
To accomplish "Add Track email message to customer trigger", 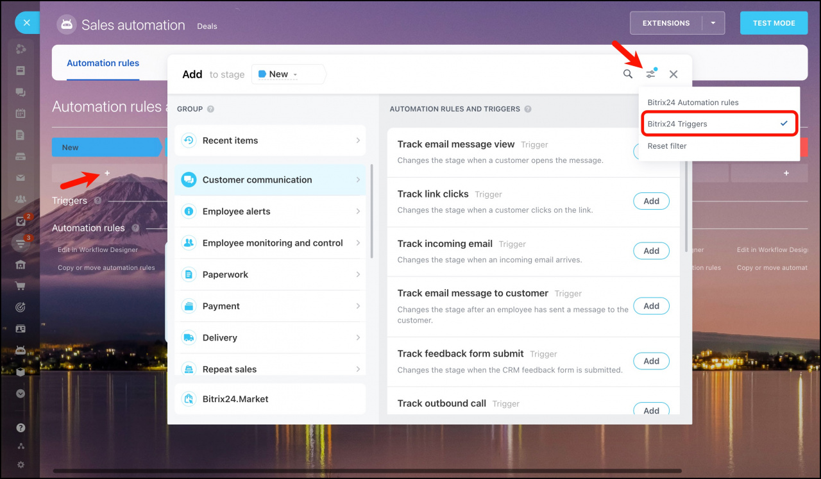I will pos(651,307).
